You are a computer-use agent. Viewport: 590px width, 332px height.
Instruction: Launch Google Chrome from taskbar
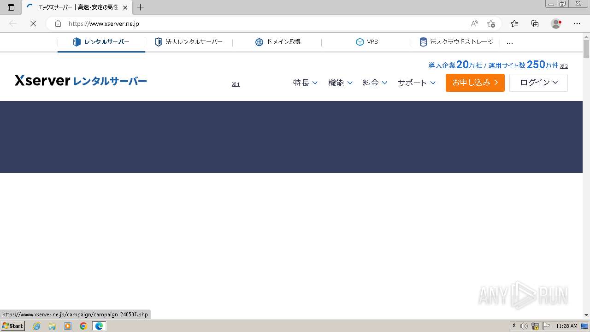pos(83,326)
